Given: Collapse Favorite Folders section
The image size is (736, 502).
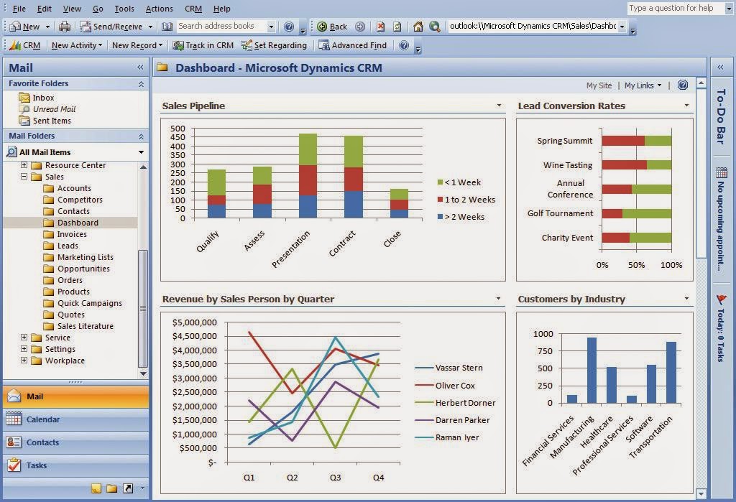Looking at the screenshot, I should pos(141,84).
